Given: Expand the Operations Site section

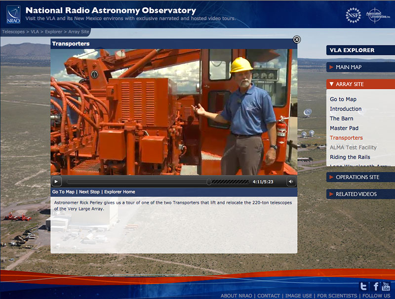Looking at the screenshot, I should pos(357,177).
